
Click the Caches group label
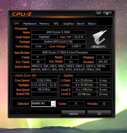(68, 75)
